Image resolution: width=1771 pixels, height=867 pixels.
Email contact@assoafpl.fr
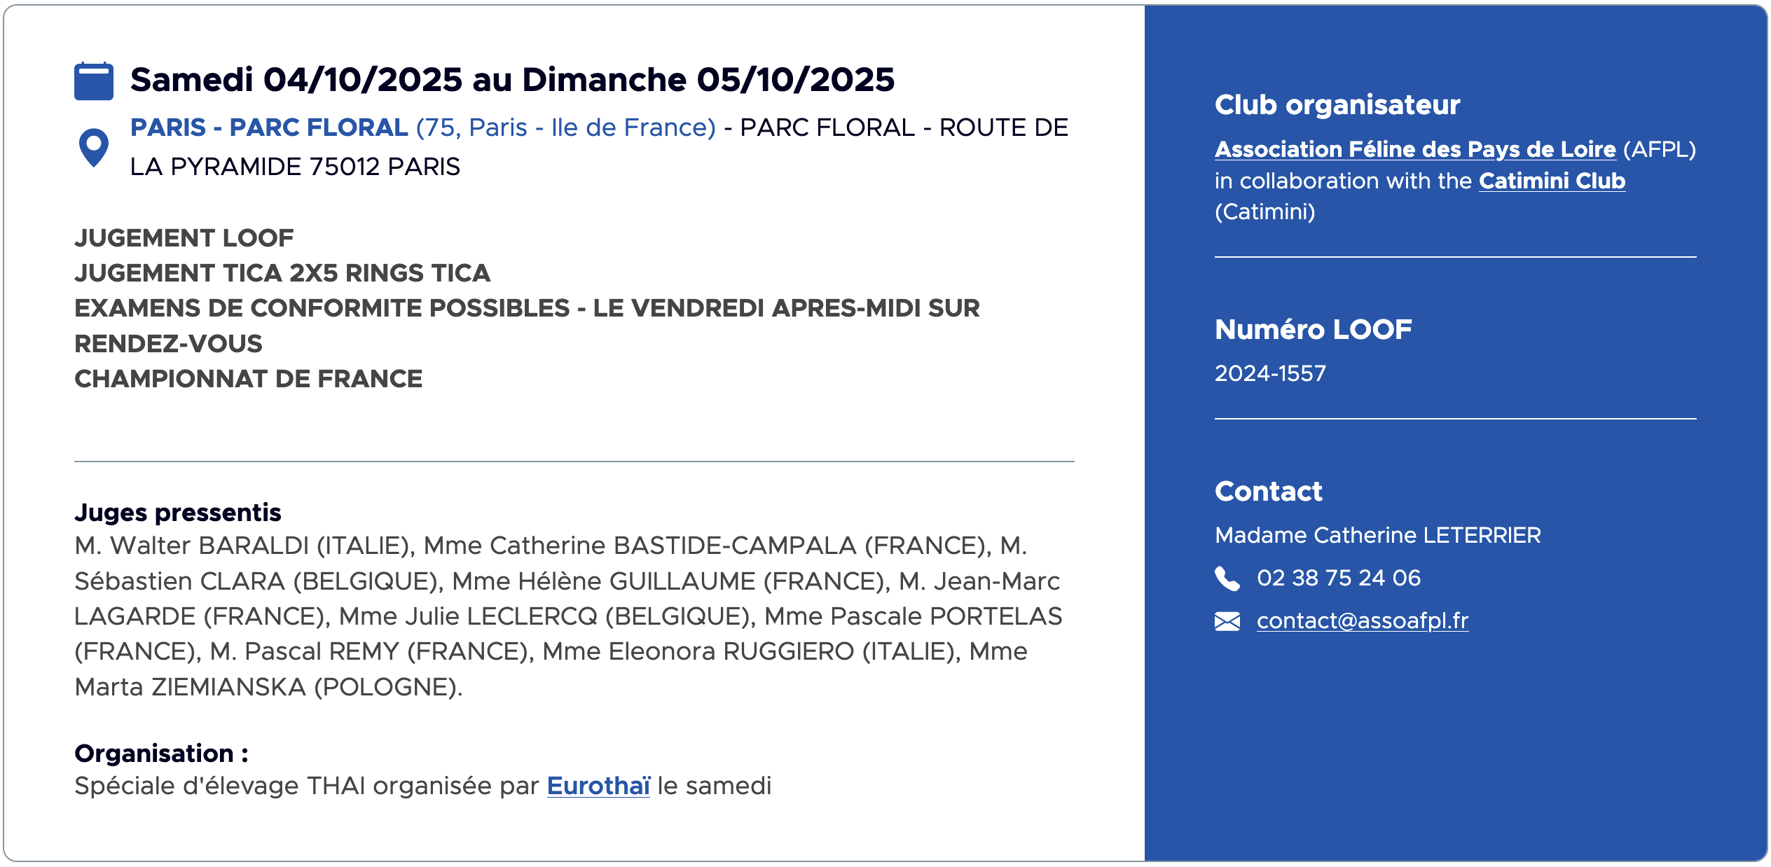coord(1363,620)
